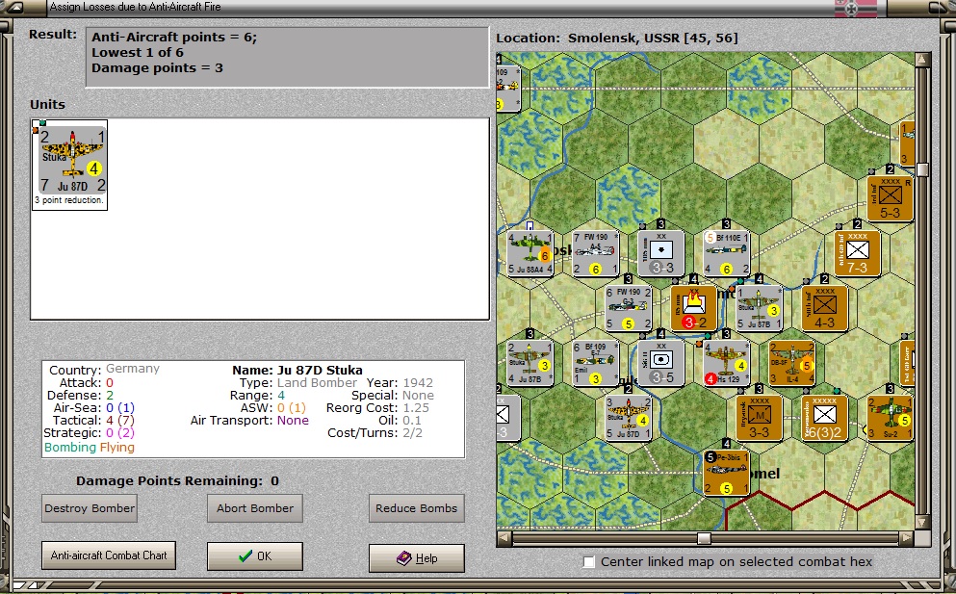Select the Hs 129 aircraft counter
The width and height of the screenshot is (956, 594).
pos(726,363)
